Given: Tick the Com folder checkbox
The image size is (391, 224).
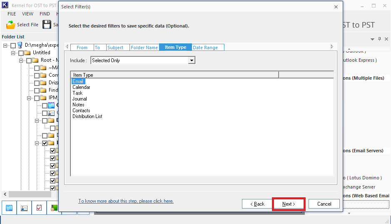Looking at the screenshot, I should click(37, 76).
